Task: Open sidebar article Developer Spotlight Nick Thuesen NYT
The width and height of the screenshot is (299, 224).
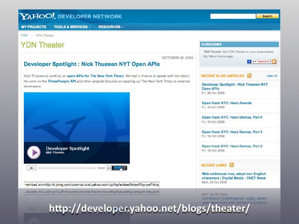Action: [x=235, y=87]
